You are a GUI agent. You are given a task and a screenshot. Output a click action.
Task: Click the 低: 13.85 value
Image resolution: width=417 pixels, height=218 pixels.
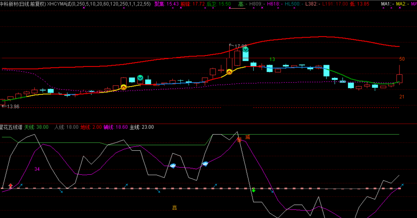click(359, 4)
